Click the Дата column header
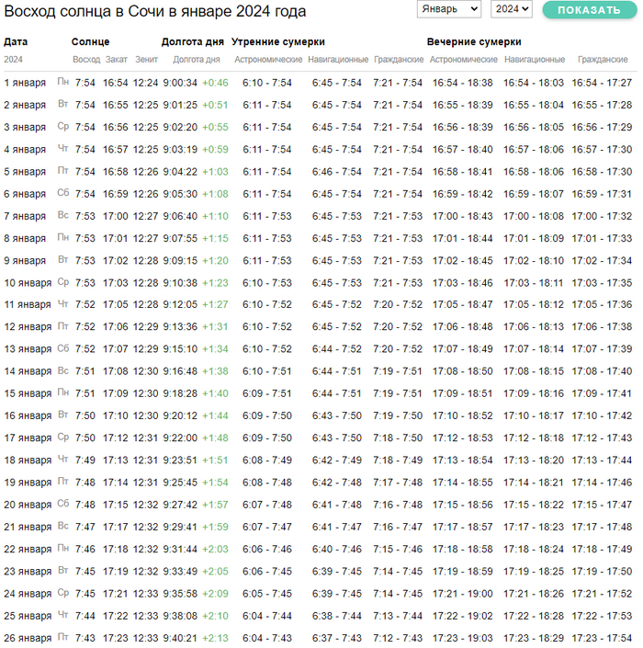Viewport: 643px width, 648px height. coord(16,41)
